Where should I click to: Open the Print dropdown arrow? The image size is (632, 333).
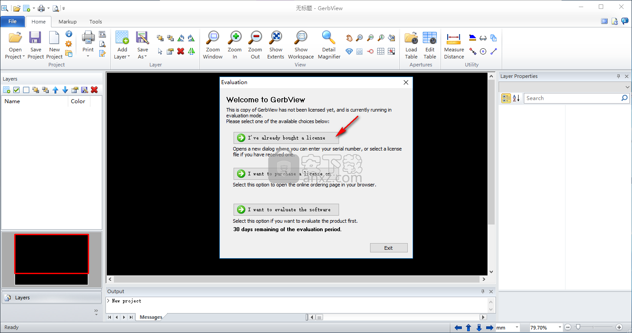pyautogui.click(x=88, y=56)
